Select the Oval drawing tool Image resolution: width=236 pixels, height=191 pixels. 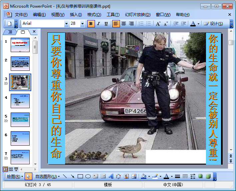pyautogui.click(x=88, y=176)
